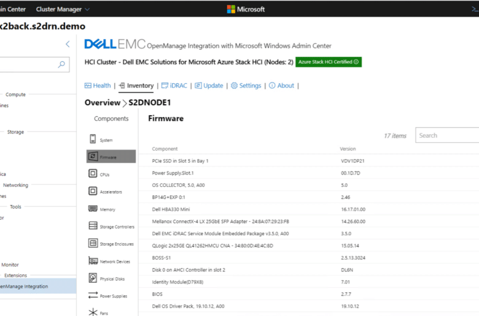Select the Dell OS Driver Pack row
479x316 pixels.
(308, 306)
